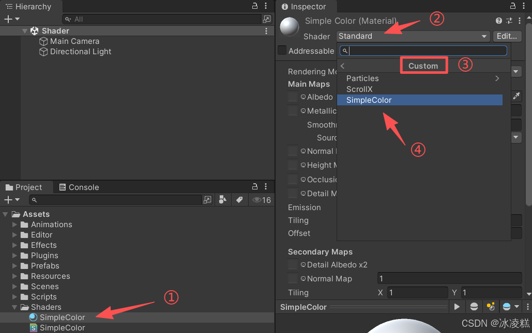This screenshot has height=333, width=532.
Task: Expand the Plugins folder
Action: (x=14, y=256)
